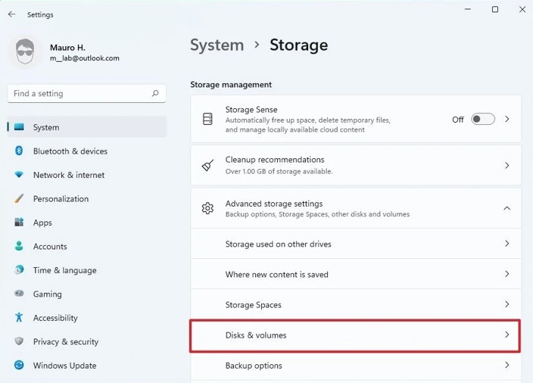Click the Apps icon in sidebar

19,223
